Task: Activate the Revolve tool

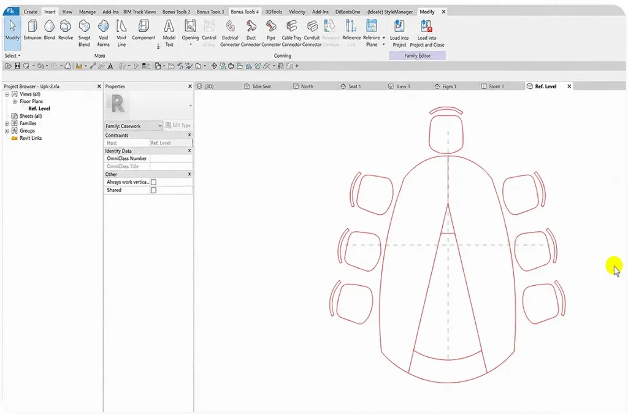Action: tap(66, 31)
